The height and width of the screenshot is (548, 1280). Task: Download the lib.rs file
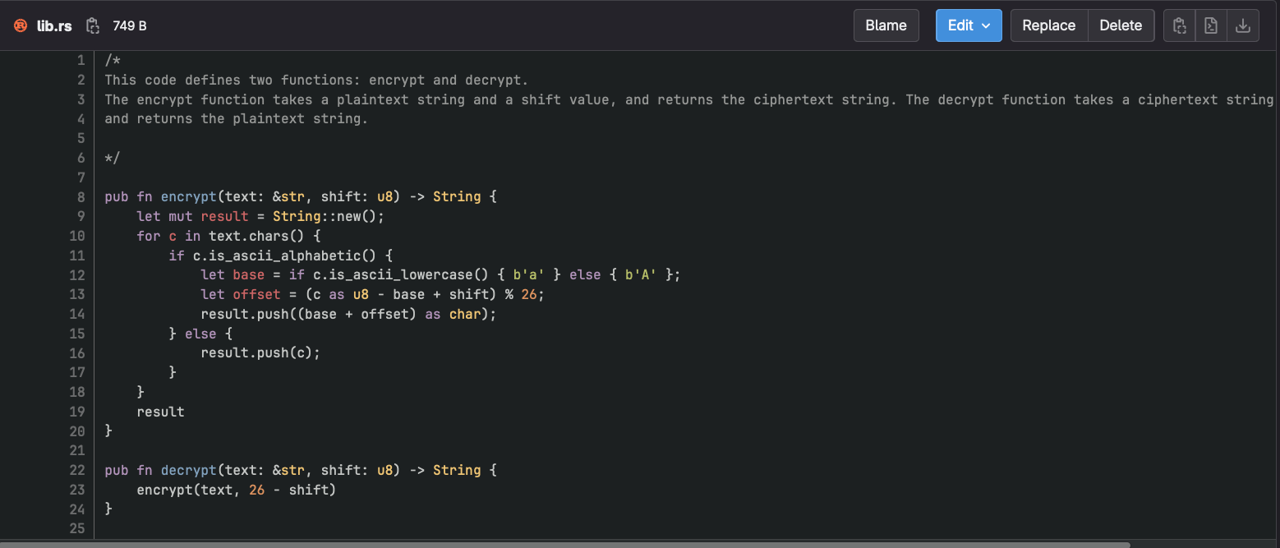[1242, 25]
